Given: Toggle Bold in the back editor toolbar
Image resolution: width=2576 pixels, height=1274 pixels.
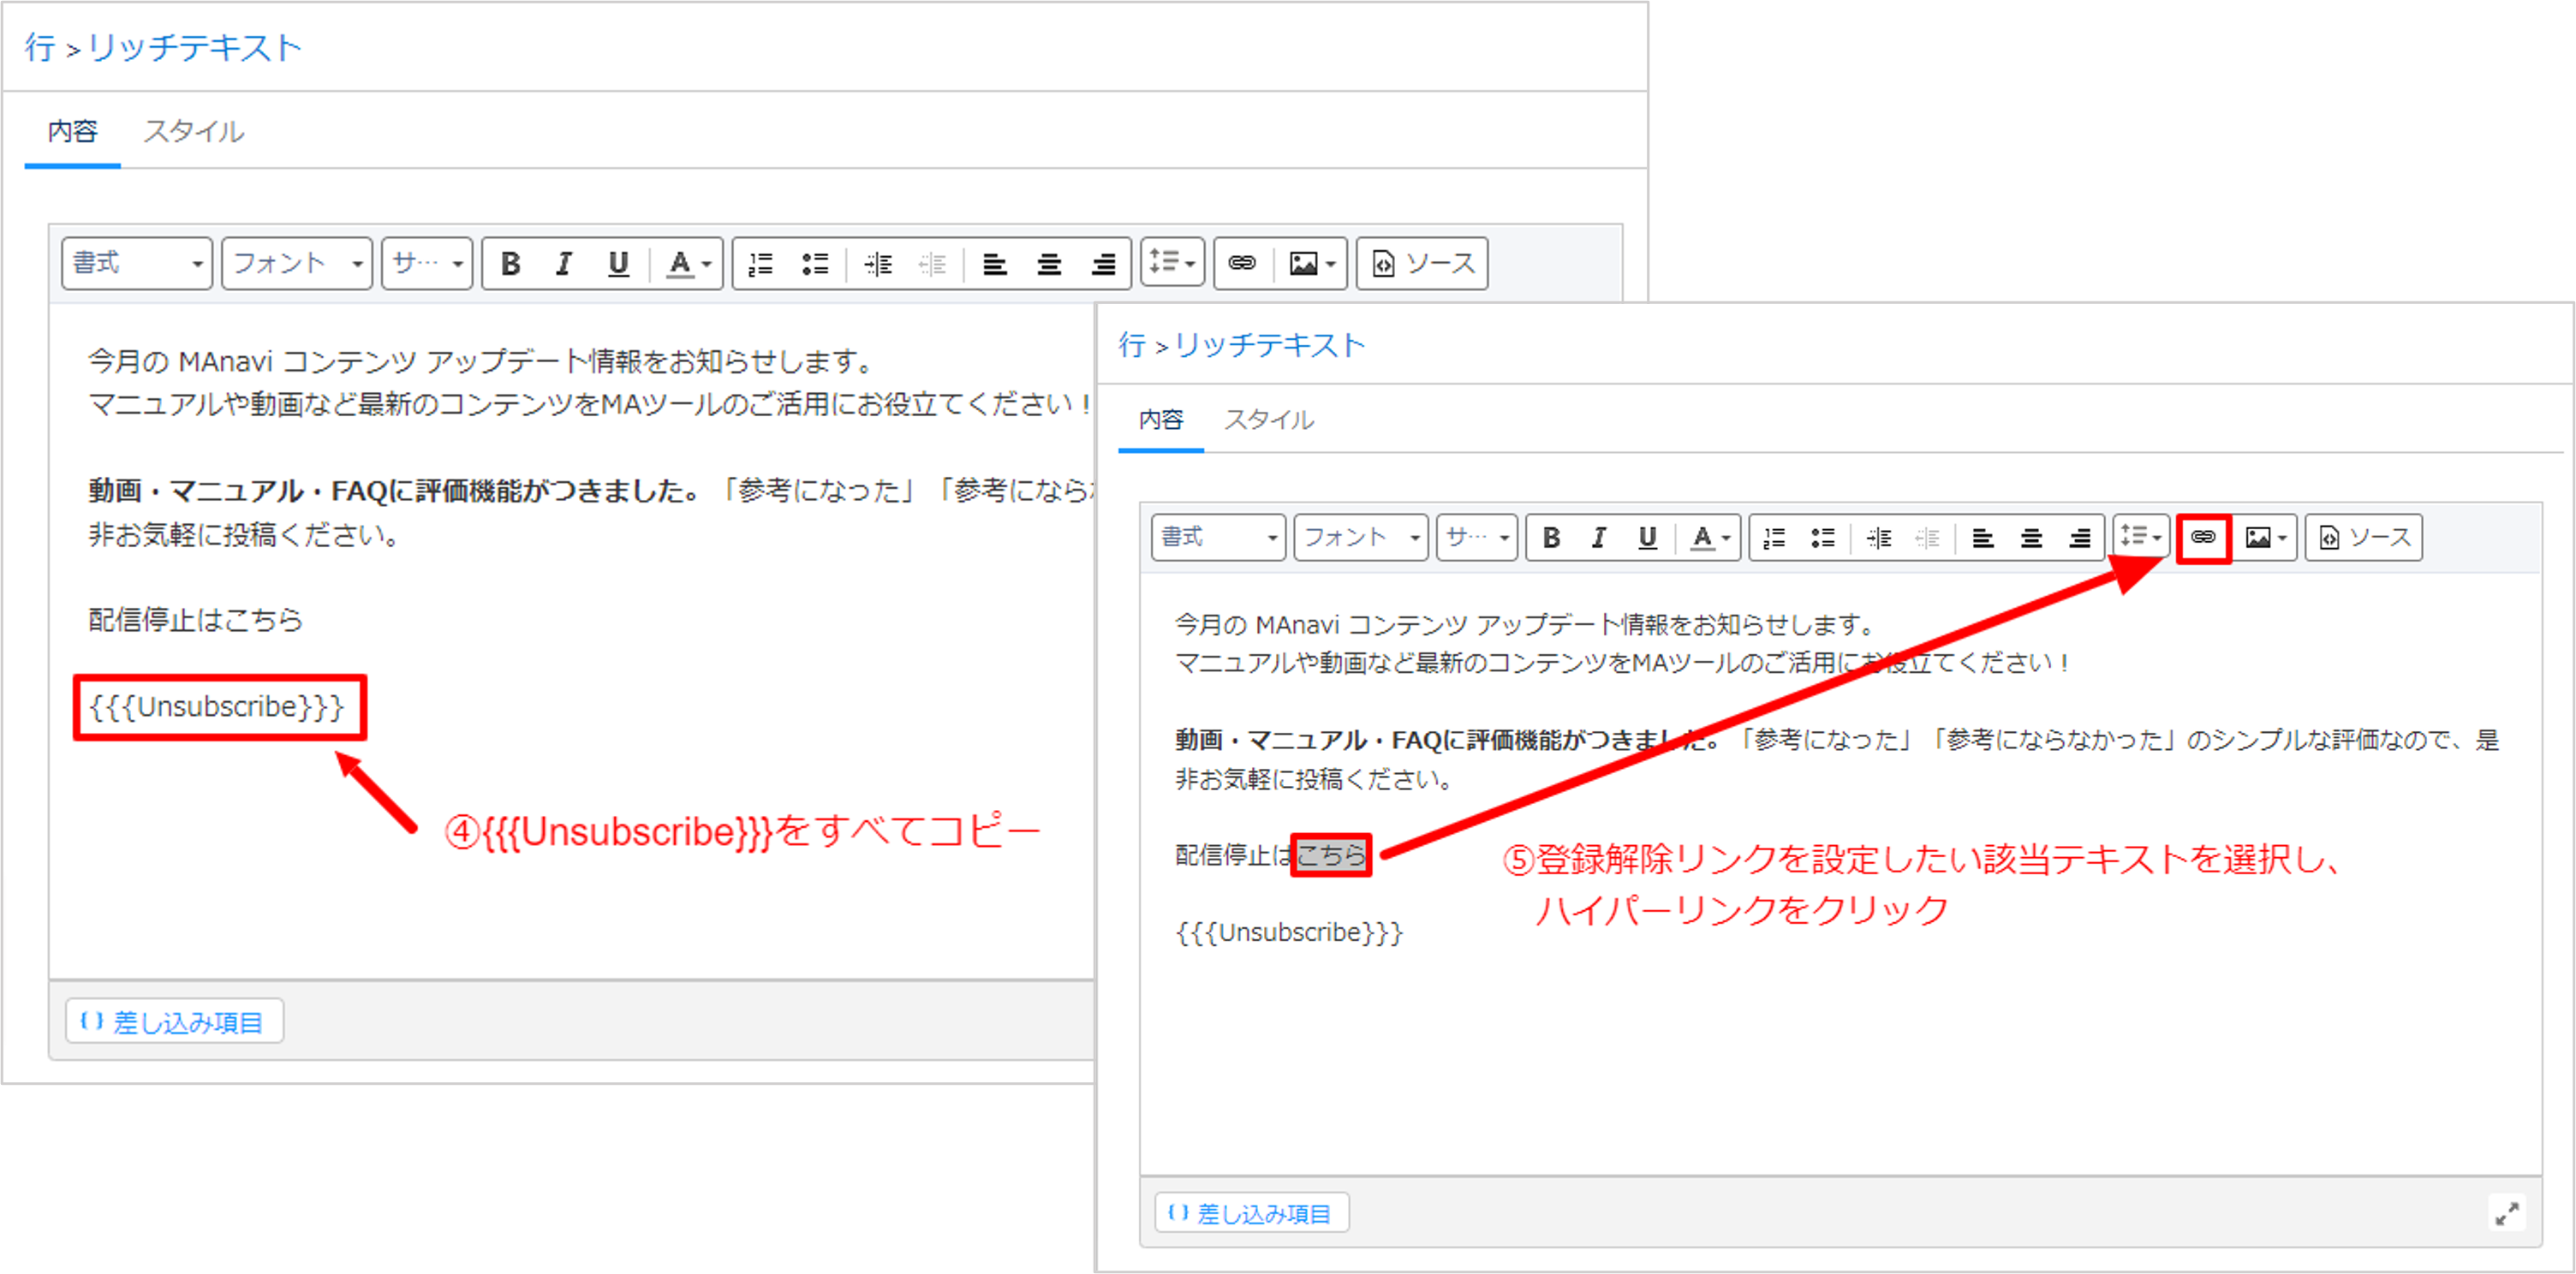Looking at the screenshot, I should (x=510, y=264).
